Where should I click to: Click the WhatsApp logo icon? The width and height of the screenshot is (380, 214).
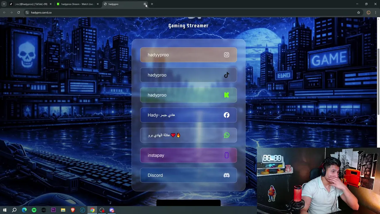coord(227,135)
